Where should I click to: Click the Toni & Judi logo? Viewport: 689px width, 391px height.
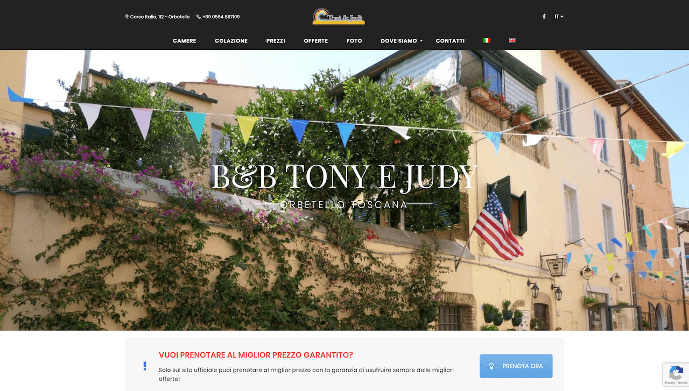click(x=339, y=16)
